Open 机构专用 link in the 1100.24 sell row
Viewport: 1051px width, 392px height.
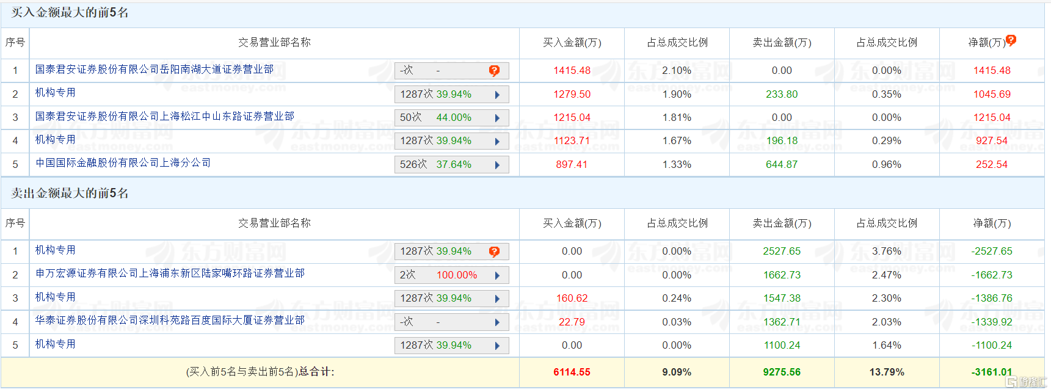click(x=56, y=344)
